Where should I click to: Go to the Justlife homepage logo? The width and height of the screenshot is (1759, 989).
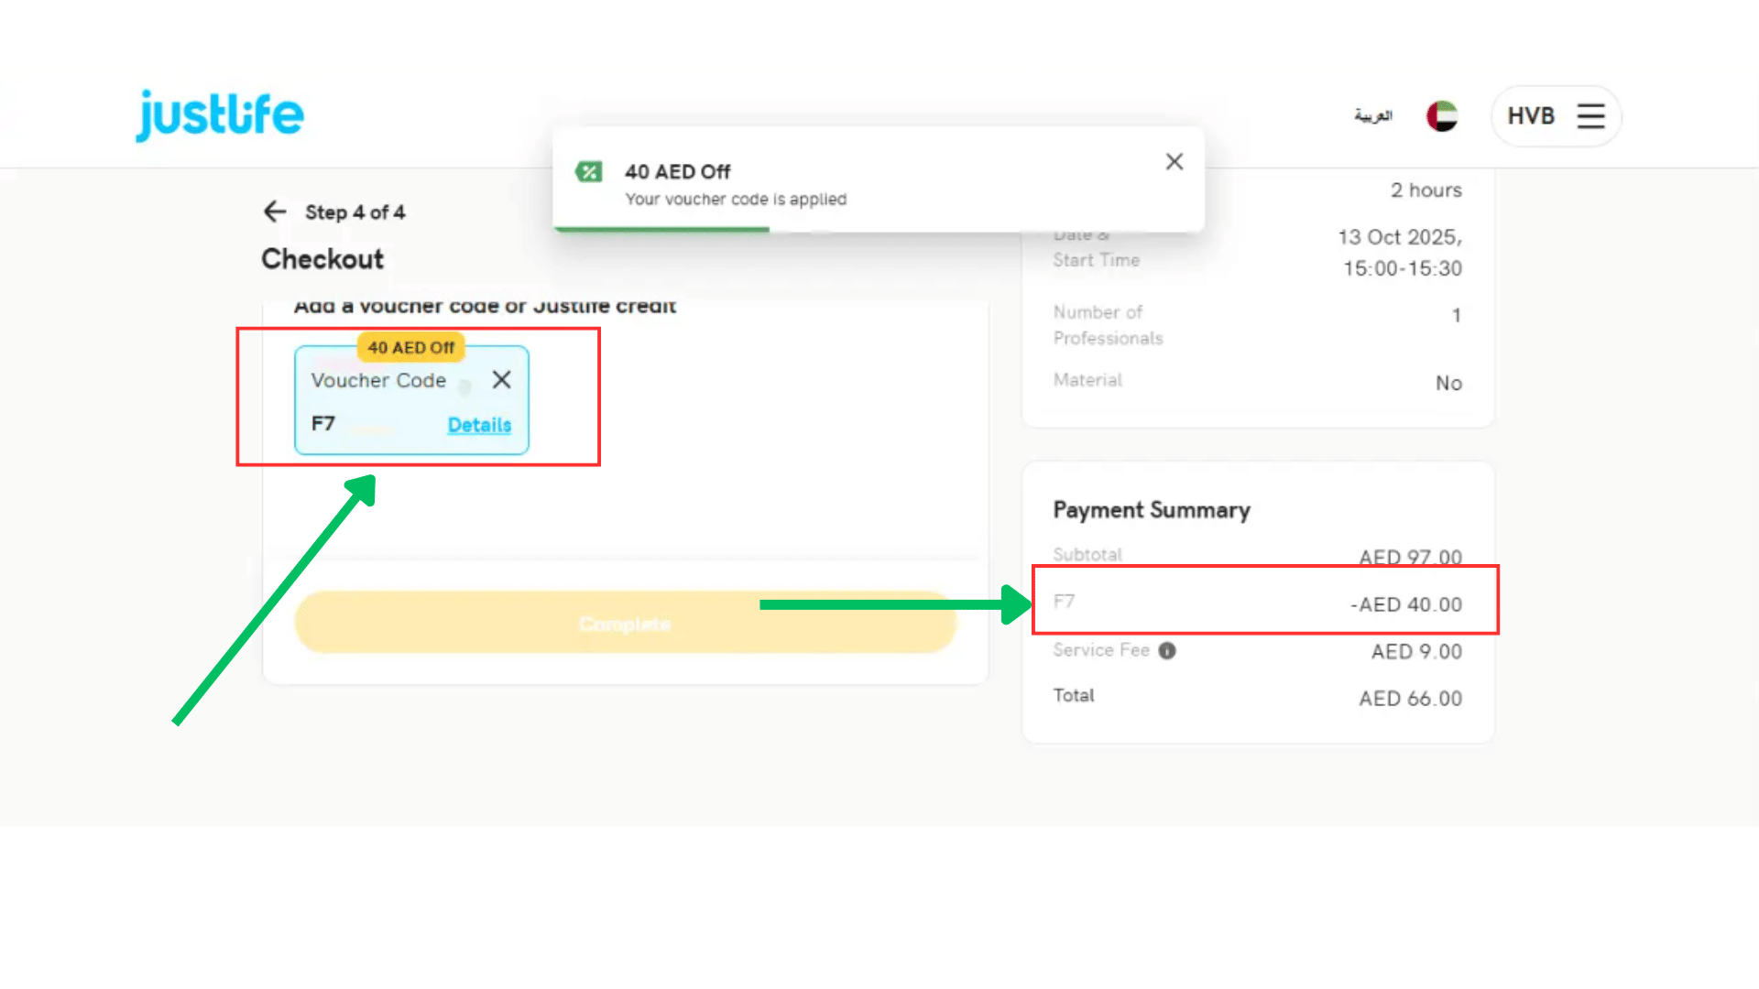click(220, 115)
